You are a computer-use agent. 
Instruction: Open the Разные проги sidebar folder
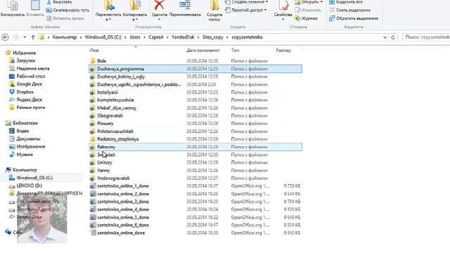click(x=27, y=108)
